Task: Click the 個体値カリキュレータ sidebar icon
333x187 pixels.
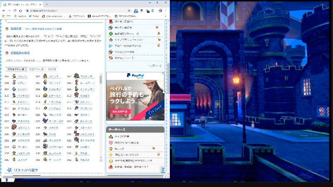Action: [111, 34]
